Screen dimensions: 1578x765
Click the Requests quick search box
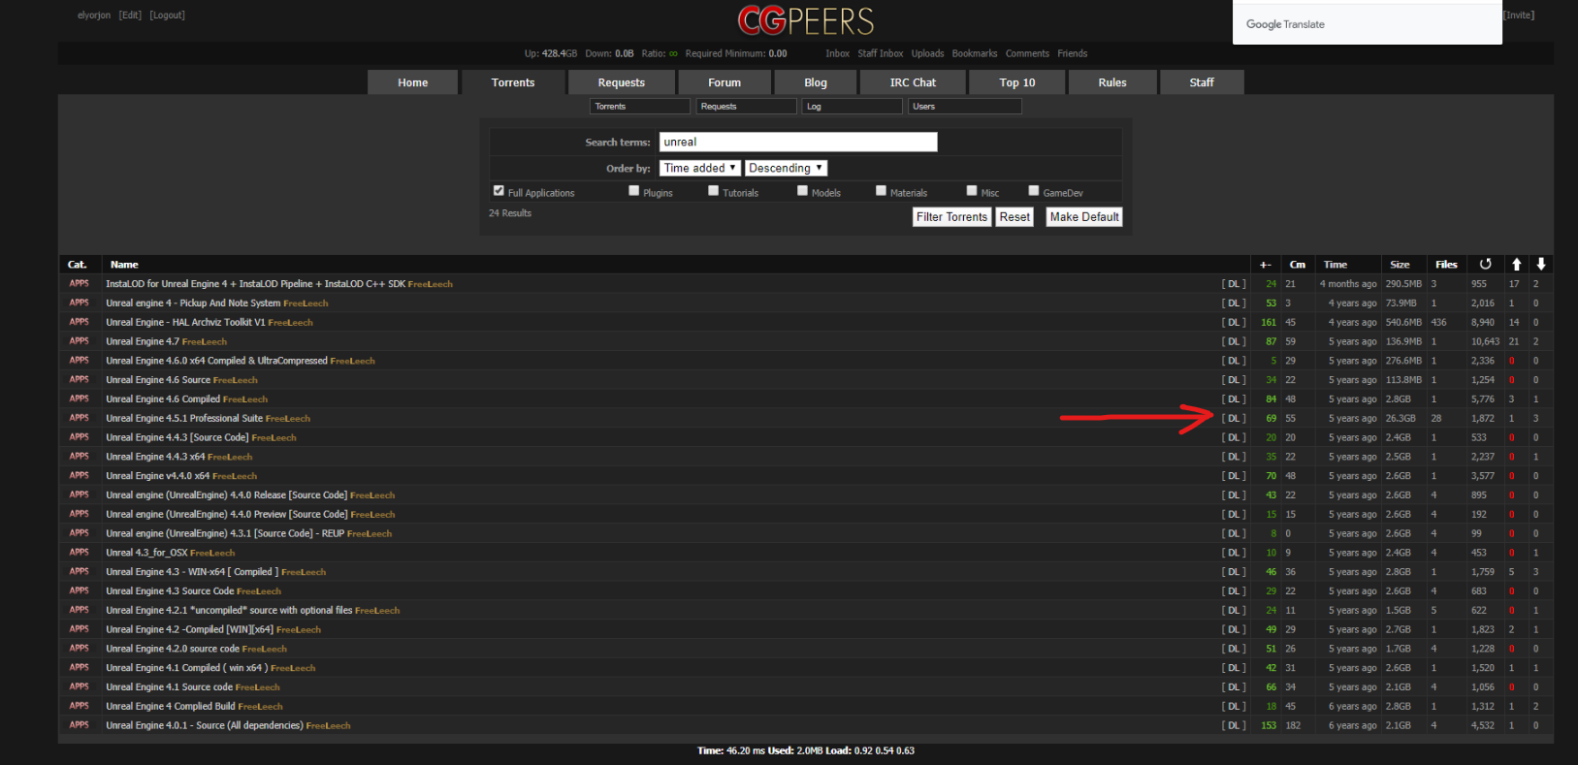[747, 106]
